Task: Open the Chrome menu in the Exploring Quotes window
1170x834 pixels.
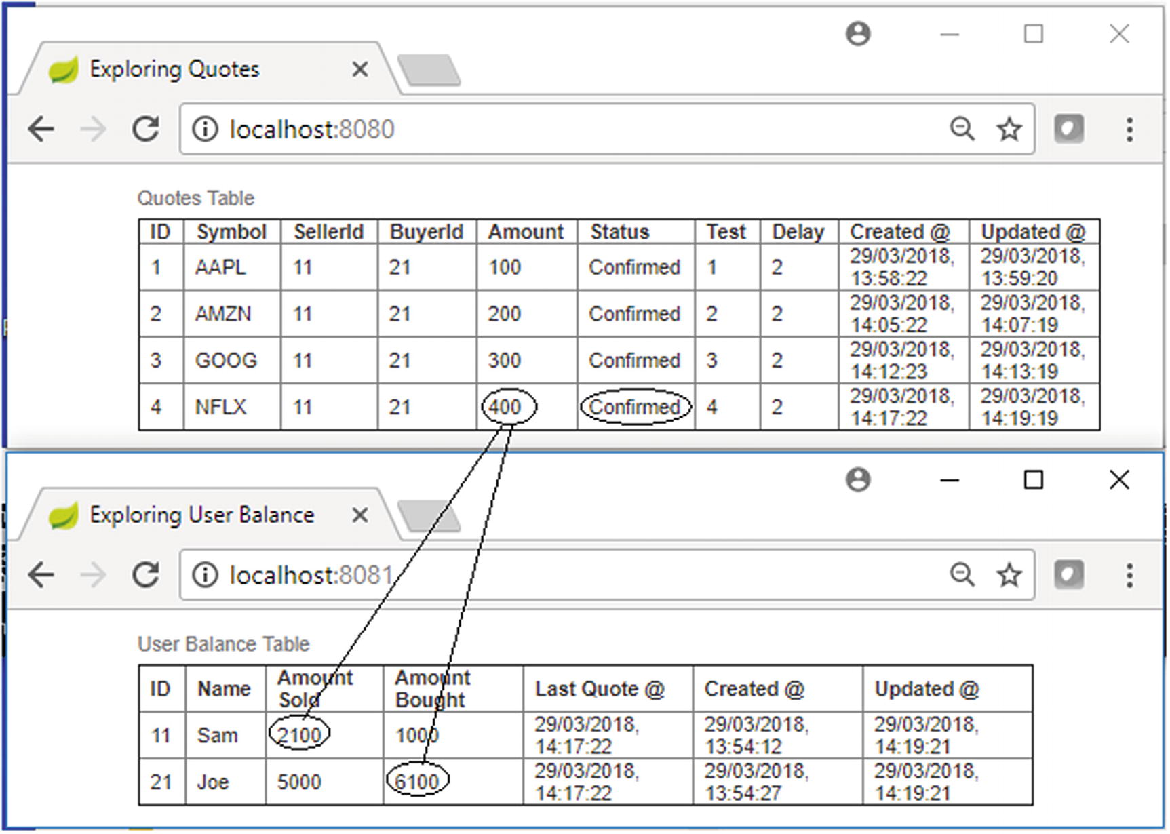Action: (1129, 129)
